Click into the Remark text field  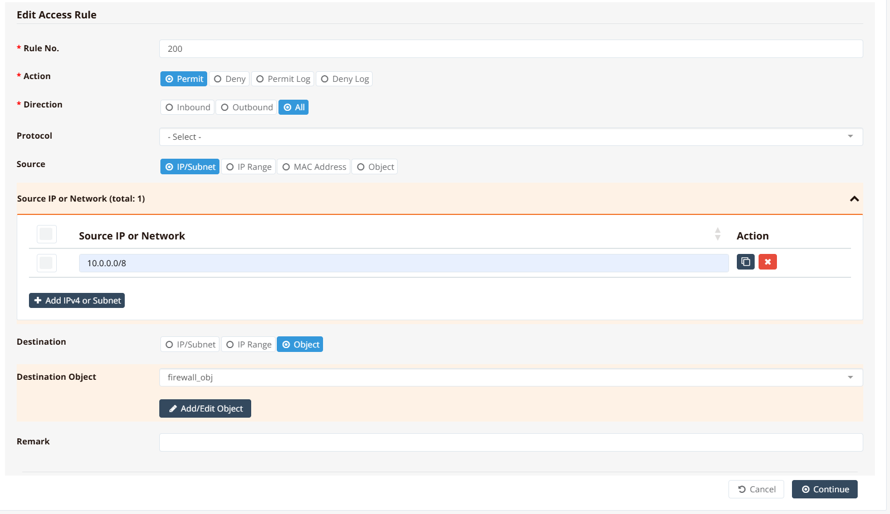coord(510,443)
